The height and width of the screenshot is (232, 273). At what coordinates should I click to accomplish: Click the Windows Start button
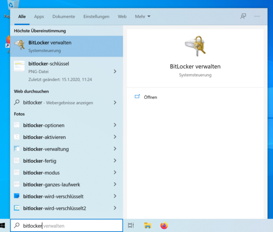pyautogui.click(x=2, y=225)
